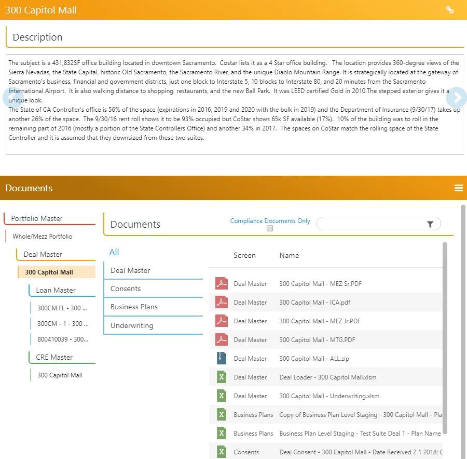Image resolution: width=467 pixels, height=459 pixels.
Task: Click the filter funnel icon in search box
Action: click(430, 224)
